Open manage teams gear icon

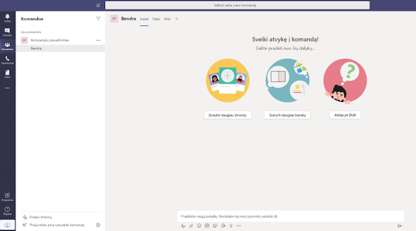click(x=98, y=225)
